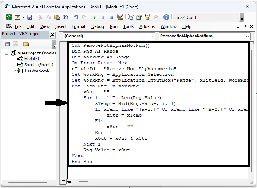The width and height of the screenshot is (257, 188).
Task: Collapse the VBAProject (Book1) tree node
Action: coord(6,53)
